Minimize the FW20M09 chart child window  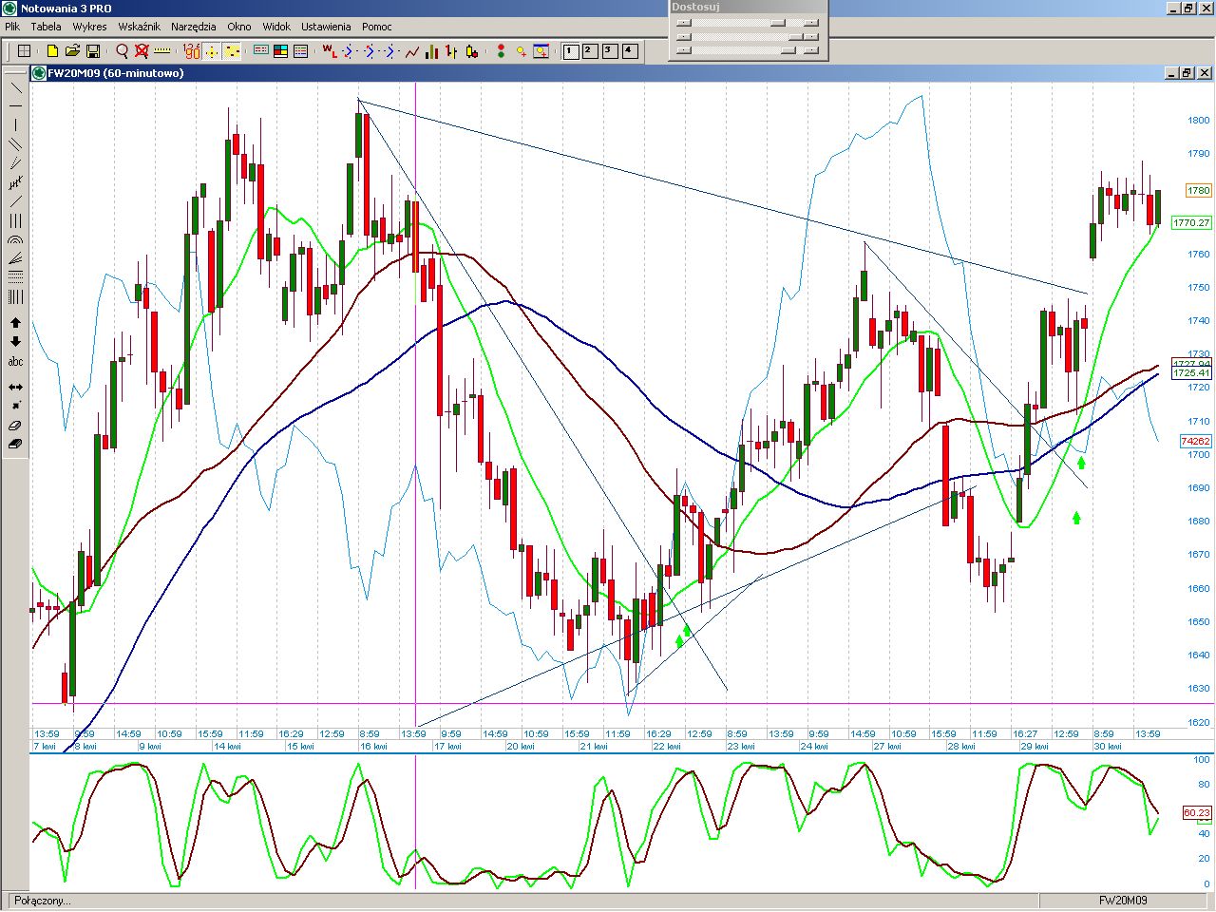1171,73
